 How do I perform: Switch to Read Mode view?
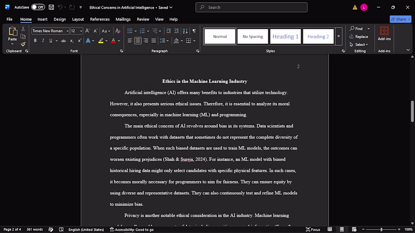pos(330,230)
